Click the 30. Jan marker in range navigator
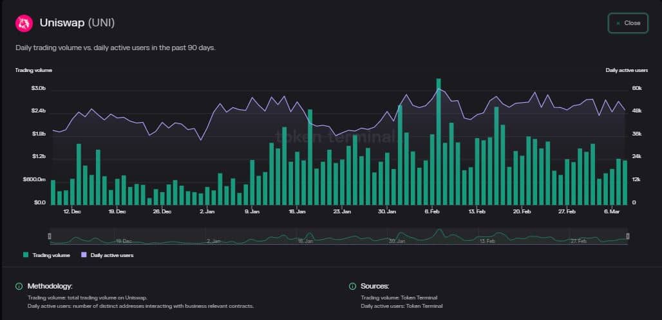The image size is (662, 320). click(397, 241)
